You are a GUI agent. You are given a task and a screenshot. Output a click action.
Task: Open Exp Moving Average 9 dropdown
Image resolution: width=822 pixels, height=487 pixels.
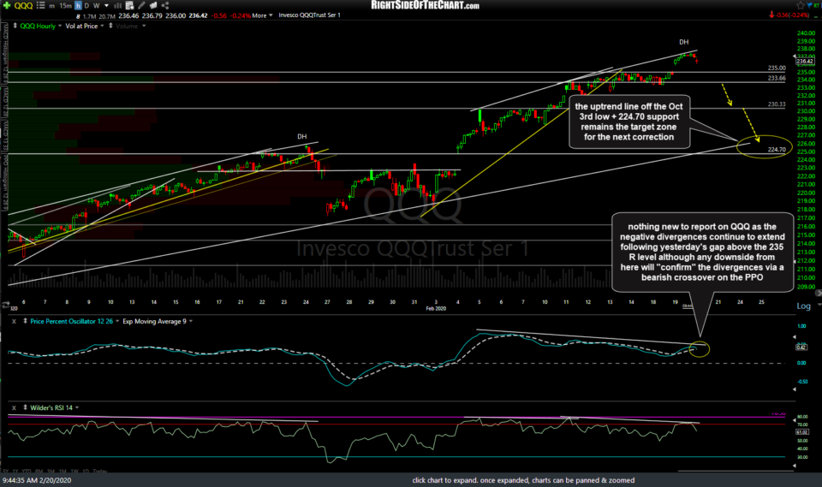click(x=191, y=321)
